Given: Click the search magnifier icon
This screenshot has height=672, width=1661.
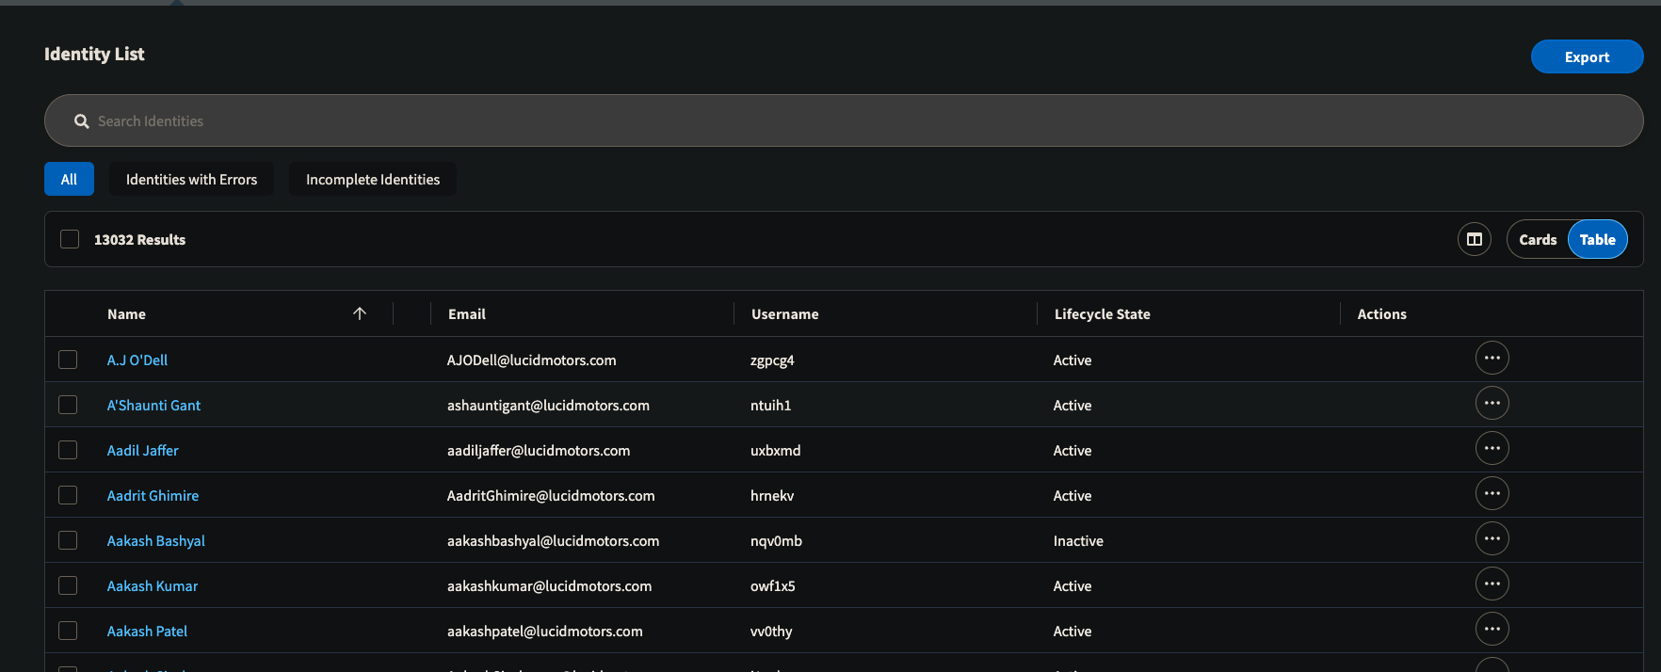Looking at the screenshot, I should click(x=82, y=121).
